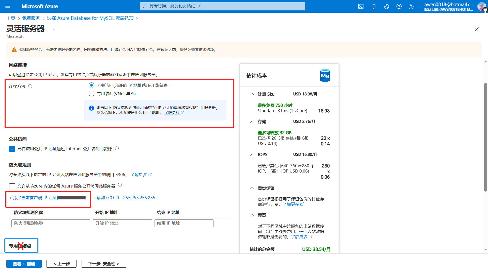
Task: Open 选择 Azure Database for MySQL 部署选项 breadcrumb
Action: (90, 18)
